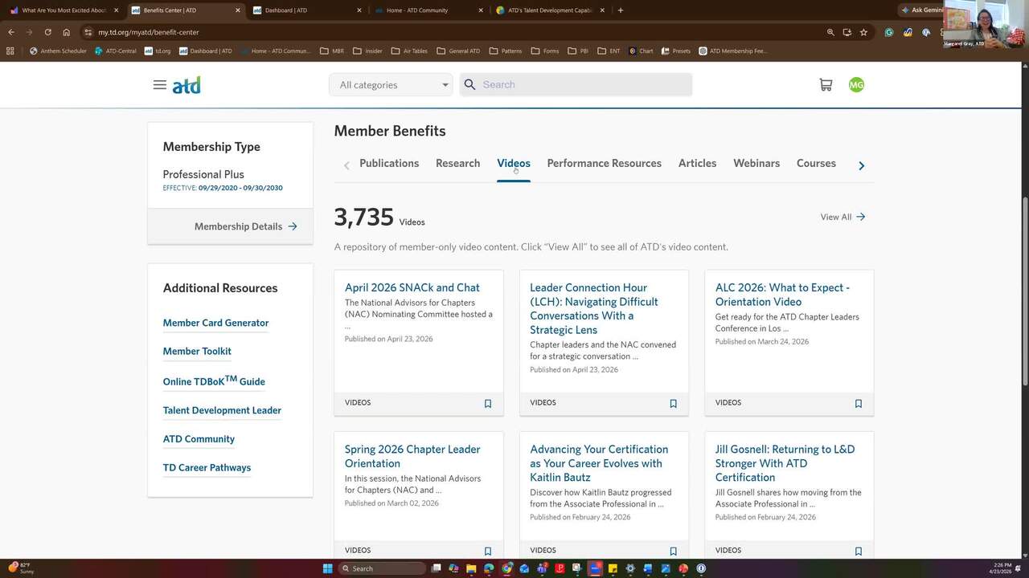This screenshot has width=1029, height=578.
Task: Expand the All categories dropdown
Action: tap(391, 85)
